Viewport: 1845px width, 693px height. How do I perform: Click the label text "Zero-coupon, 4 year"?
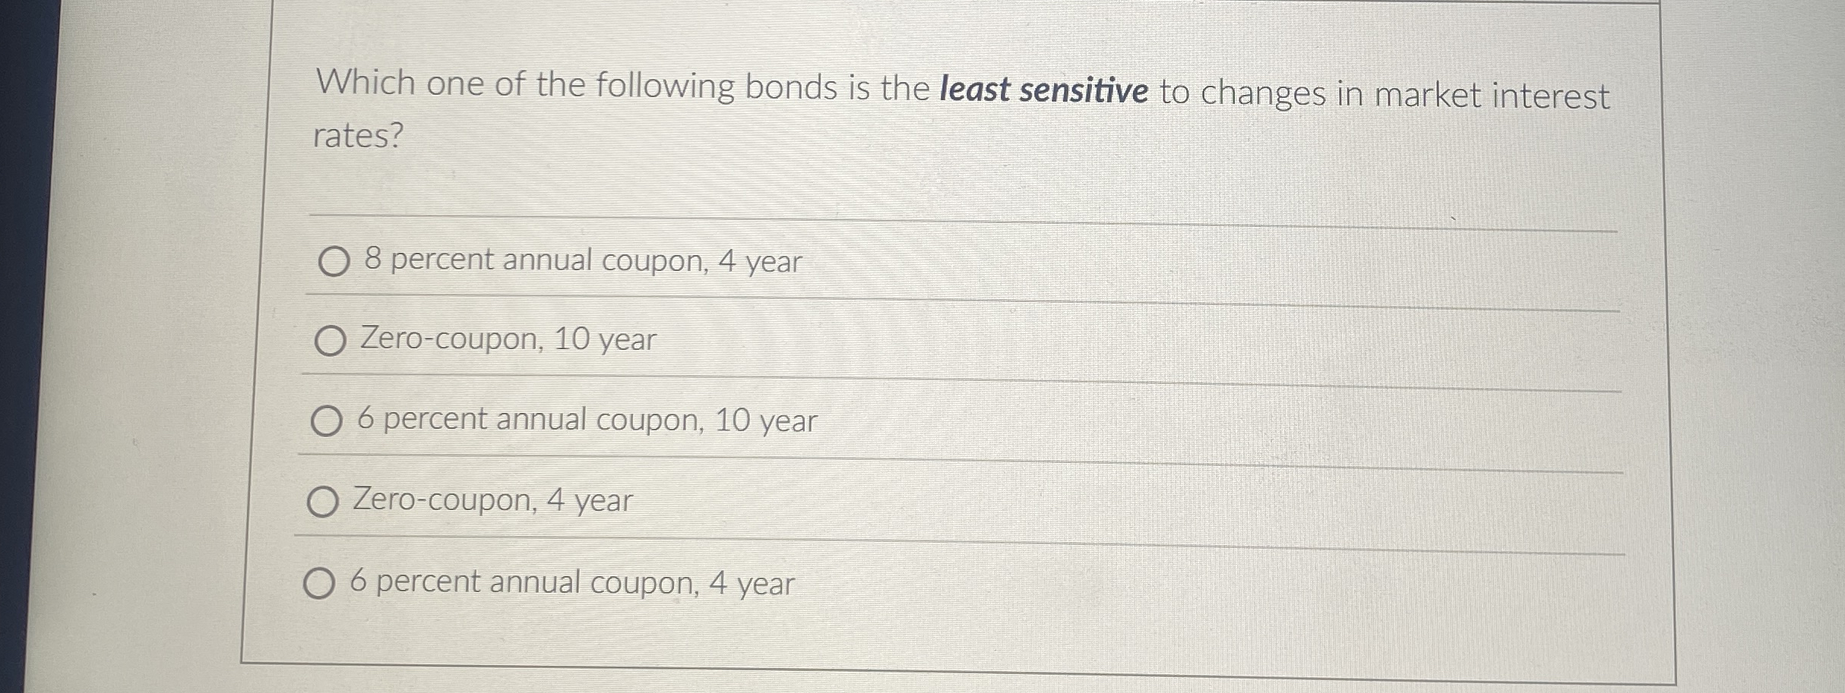(x=492, y=500)
